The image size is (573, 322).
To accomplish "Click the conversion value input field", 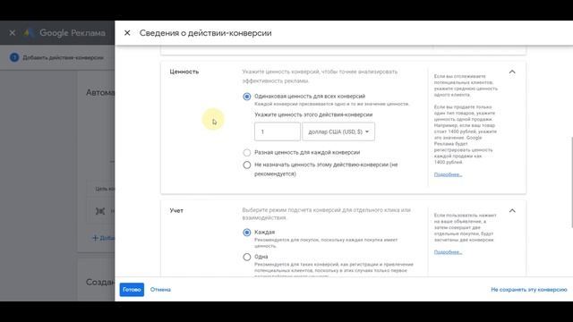I will (278, 131).
